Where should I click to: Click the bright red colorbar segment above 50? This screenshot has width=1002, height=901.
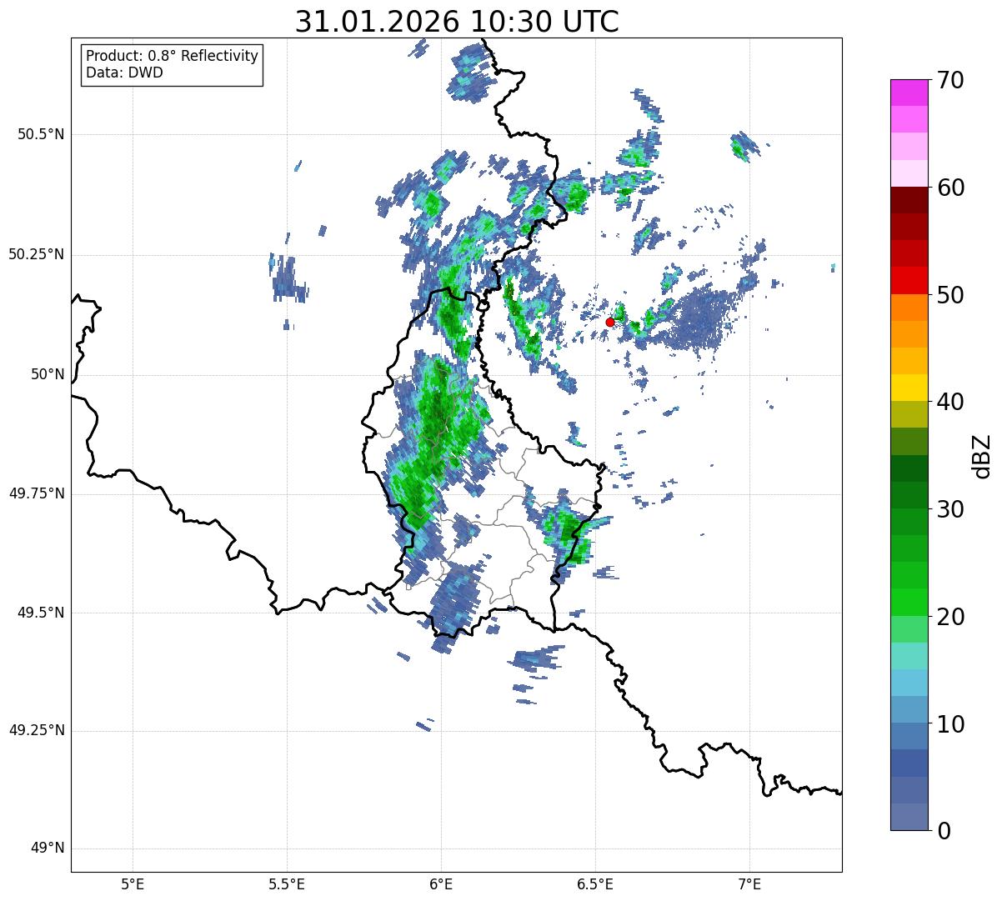[909, 280]
